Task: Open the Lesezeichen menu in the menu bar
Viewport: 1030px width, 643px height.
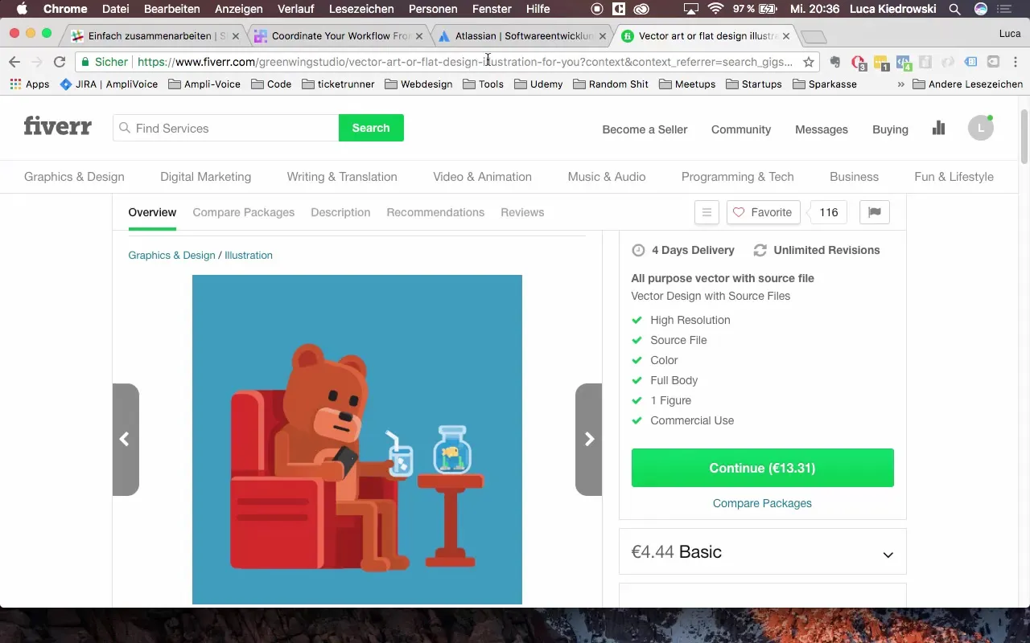Action: click(x=360, y=9)
